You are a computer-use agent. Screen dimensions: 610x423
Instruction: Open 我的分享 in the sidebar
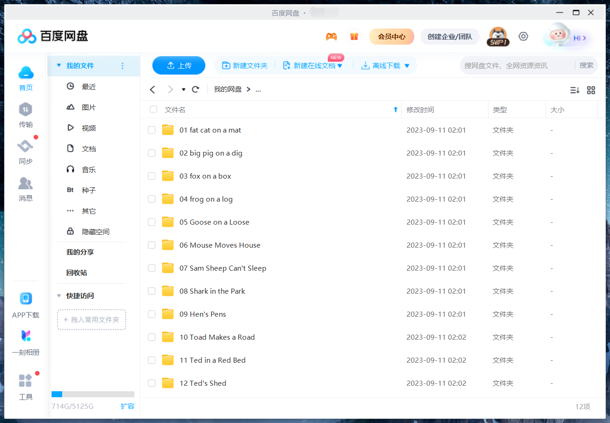pos(79,252)
